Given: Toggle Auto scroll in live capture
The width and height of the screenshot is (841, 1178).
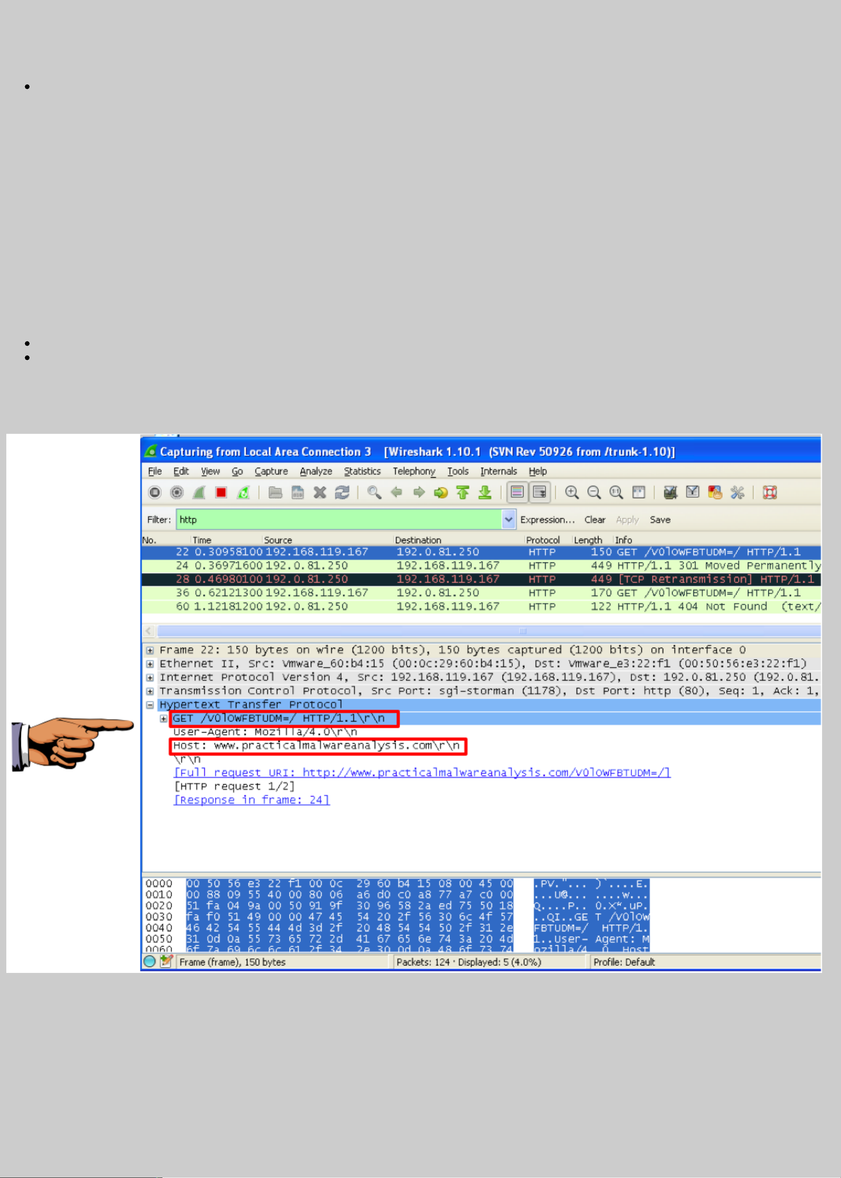Looking at the screenshot, I should [x=539, y=492].
